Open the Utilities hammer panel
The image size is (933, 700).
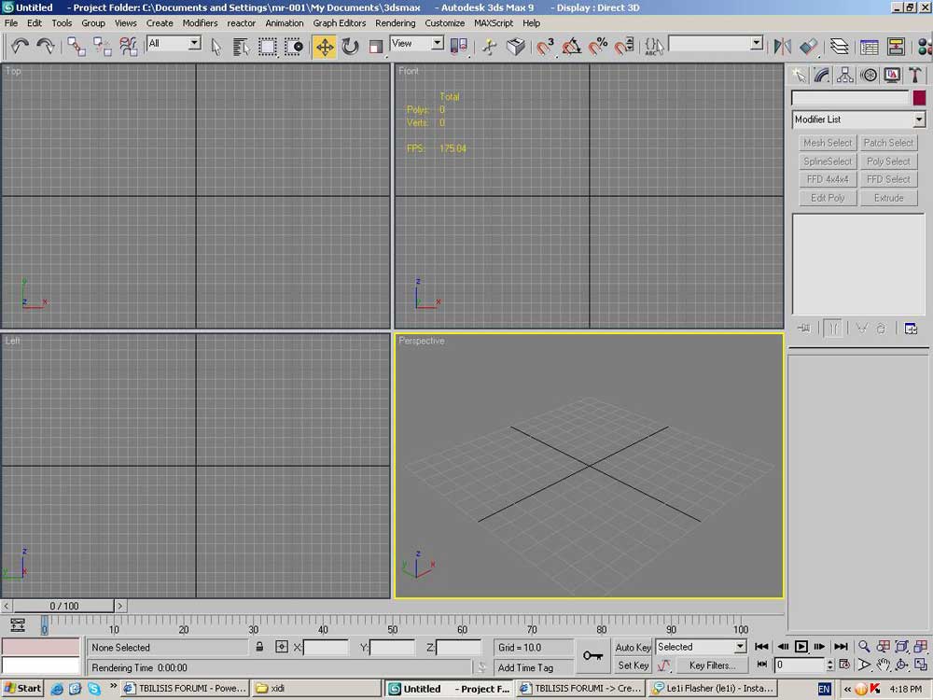click(x=915, y=75)
